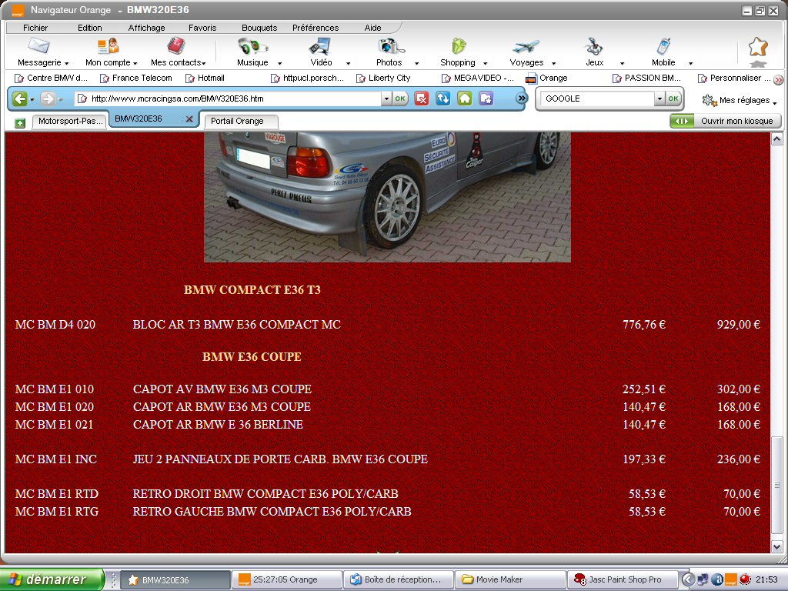Open the Boîte de réception taskbar item
This screenshot has height=591, width=788.
click(x=398, y=579)
